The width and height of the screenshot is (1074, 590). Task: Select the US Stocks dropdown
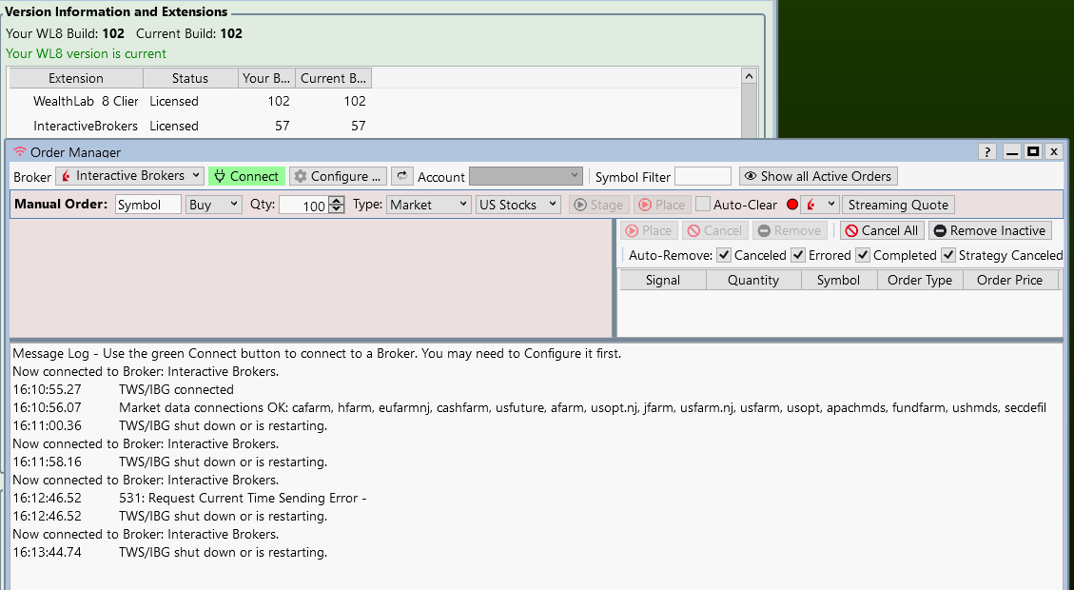coord(517,205)
